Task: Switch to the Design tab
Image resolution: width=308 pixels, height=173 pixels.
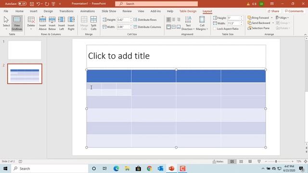Action: tap(48, 11)
